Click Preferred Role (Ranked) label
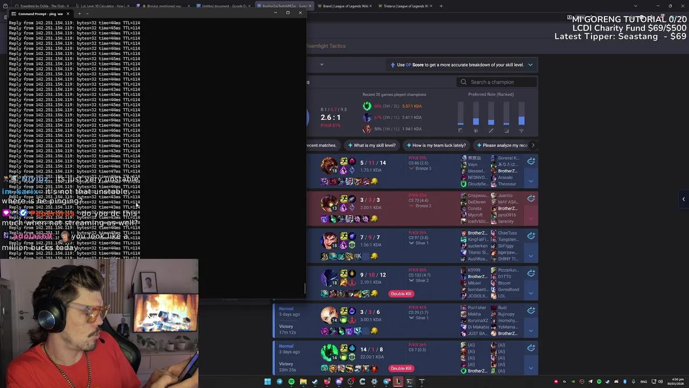The height and width of the screenshot is (388, 689). pos(491,94)
